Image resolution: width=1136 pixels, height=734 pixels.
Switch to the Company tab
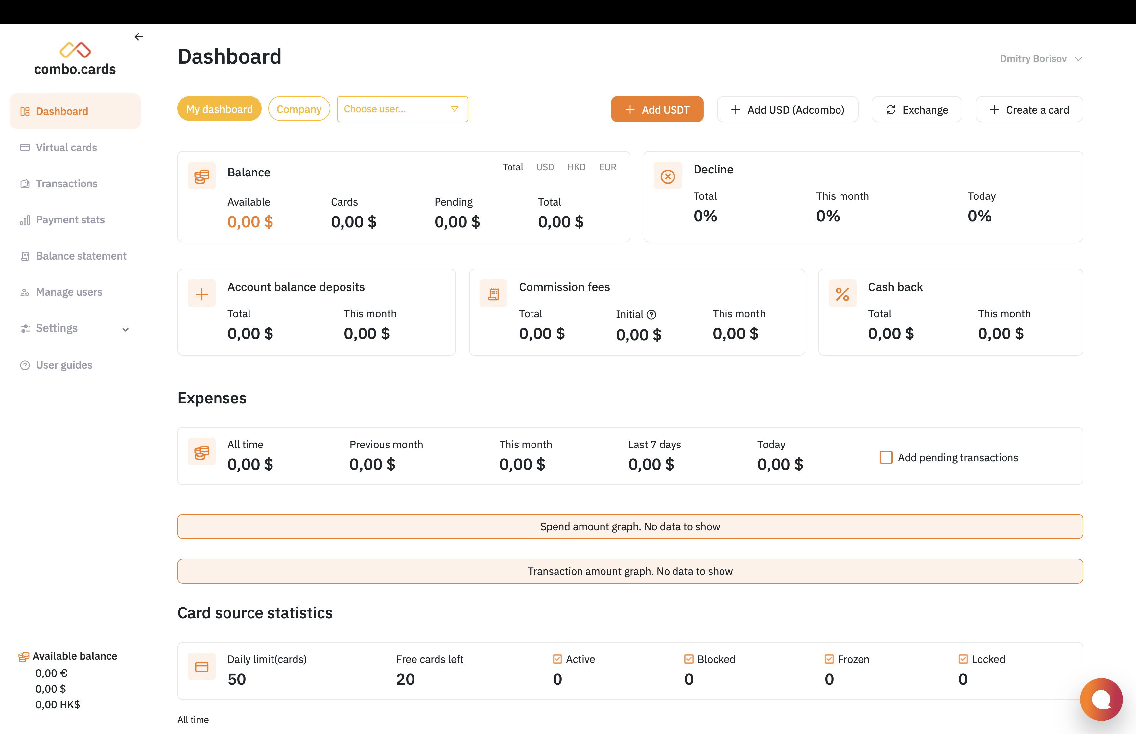pyautogui.click(x=299, y=109)
